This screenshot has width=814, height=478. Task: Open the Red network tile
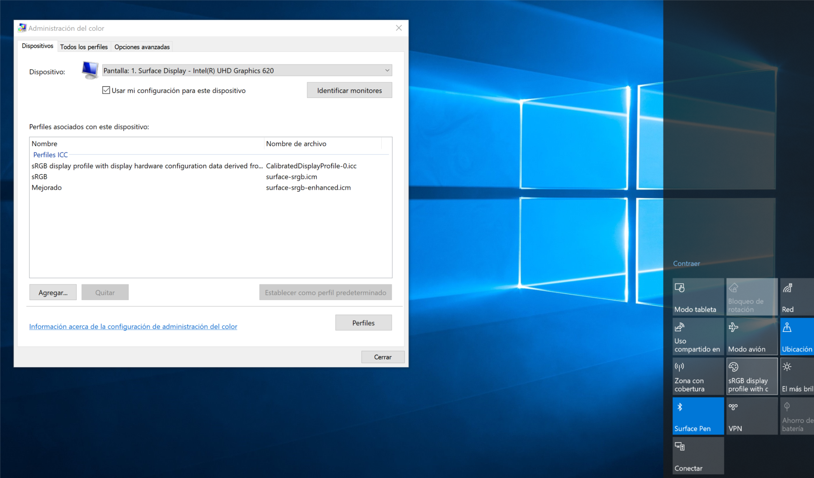coord(797,297)
